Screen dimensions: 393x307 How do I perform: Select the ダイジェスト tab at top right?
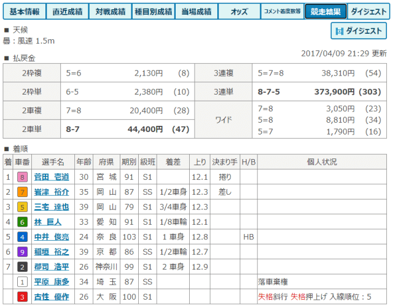click(368, 11)
